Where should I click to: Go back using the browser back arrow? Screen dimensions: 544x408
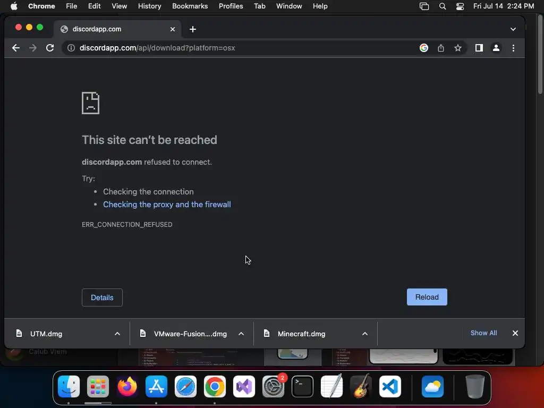15,48
